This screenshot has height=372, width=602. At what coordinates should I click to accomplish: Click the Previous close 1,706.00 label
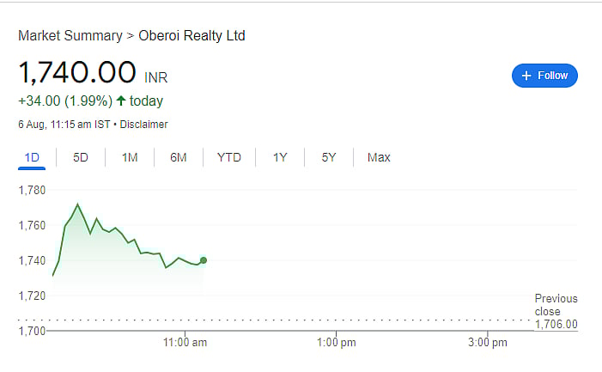coord(556,311)
